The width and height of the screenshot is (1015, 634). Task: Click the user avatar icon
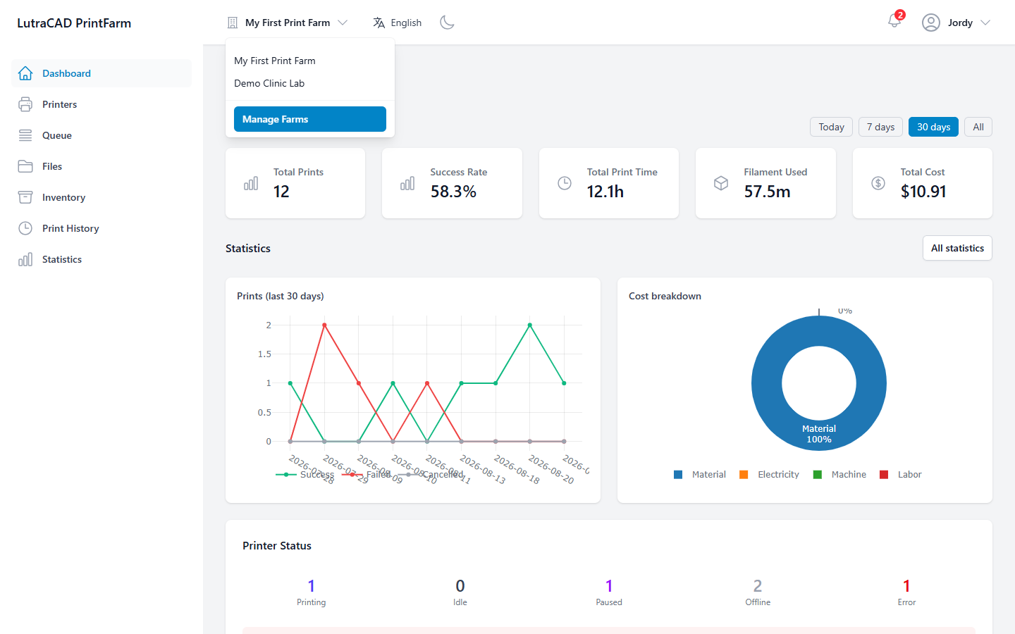tap(931, 23)
